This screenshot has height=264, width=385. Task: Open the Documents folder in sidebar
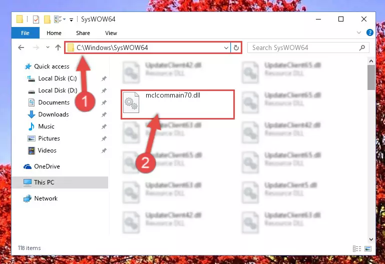coord(49,102)
